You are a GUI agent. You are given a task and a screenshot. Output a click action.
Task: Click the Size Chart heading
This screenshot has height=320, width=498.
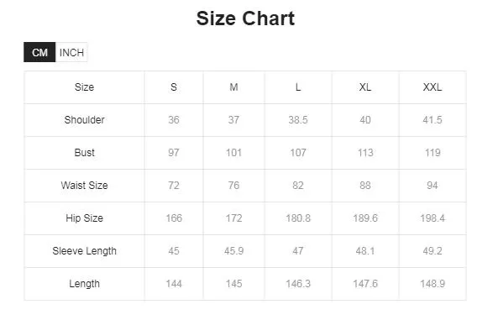pyautogui.click(x=245, y=18)
